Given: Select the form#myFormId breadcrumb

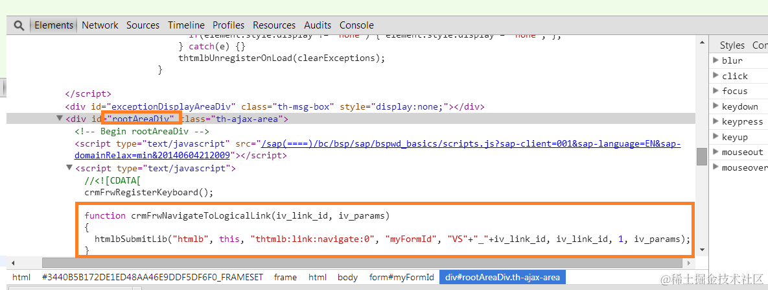Looking at the screenshot, I should pos(402,277).
